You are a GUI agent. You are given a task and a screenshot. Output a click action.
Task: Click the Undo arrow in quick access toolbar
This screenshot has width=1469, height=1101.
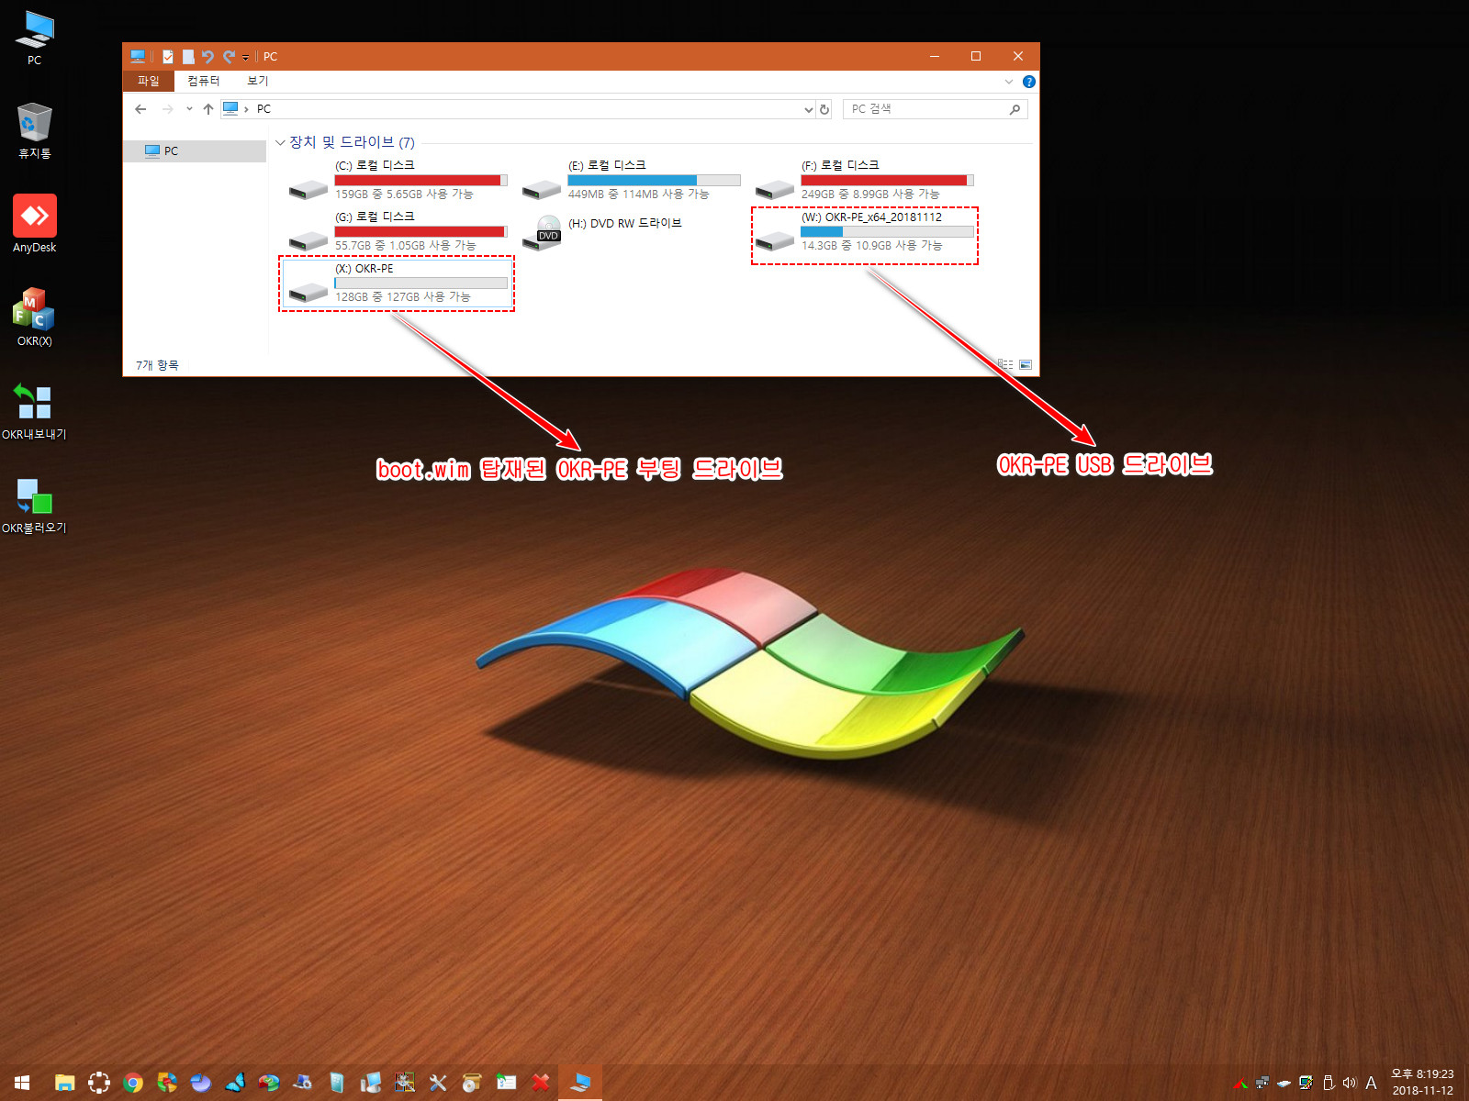point(207,56)
